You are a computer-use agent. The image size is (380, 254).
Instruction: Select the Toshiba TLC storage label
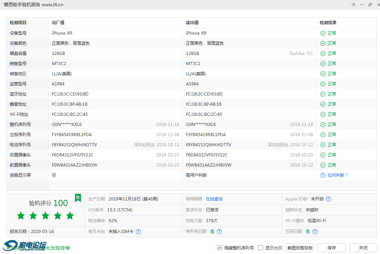pos(301,54)
